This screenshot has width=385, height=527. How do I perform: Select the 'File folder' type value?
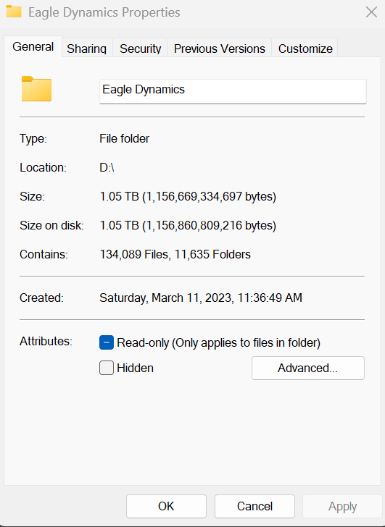tap(124, 139)
